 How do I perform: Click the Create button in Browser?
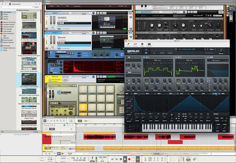pos(35,132)
